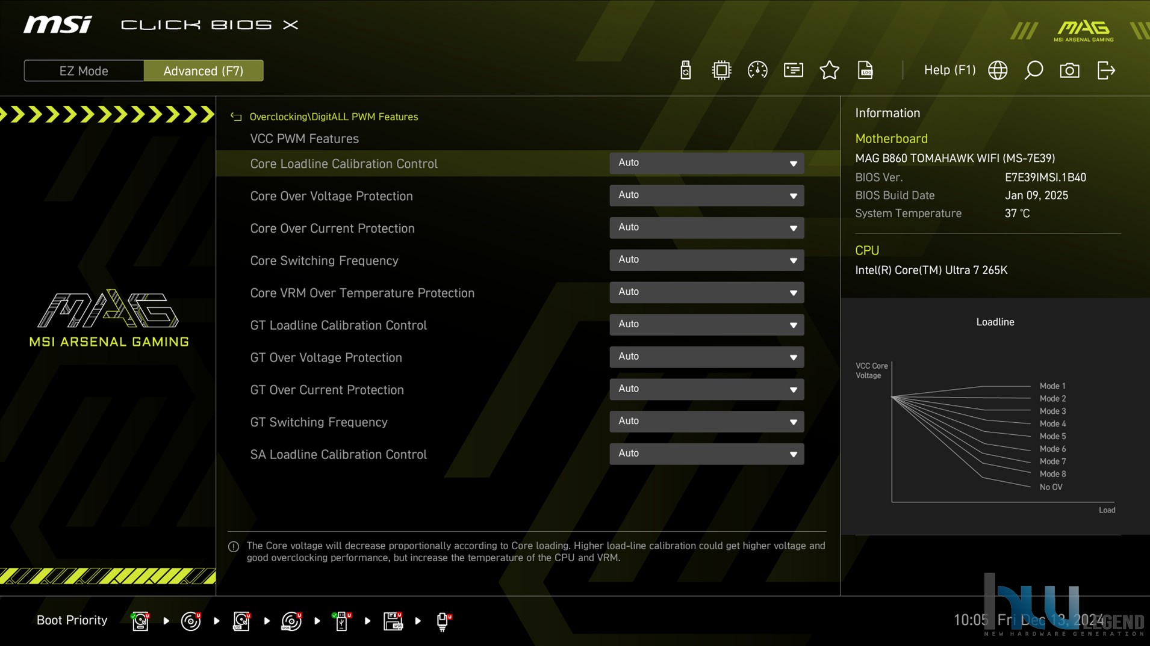Open the search magnifier icon
Viewport: 1150px width, 646px height.
point(1033,70)
